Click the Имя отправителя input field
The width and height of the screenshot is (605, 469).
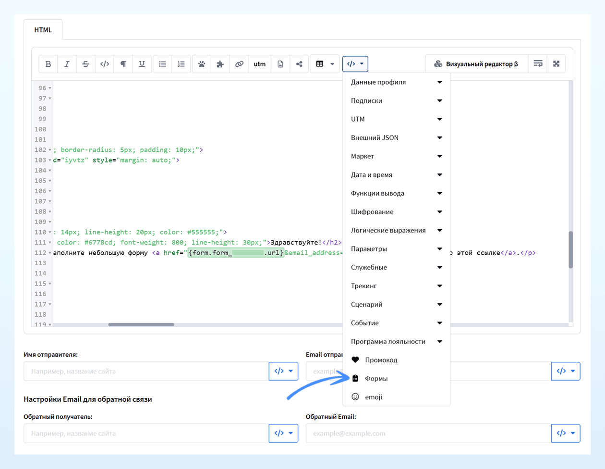click(146, 371)
